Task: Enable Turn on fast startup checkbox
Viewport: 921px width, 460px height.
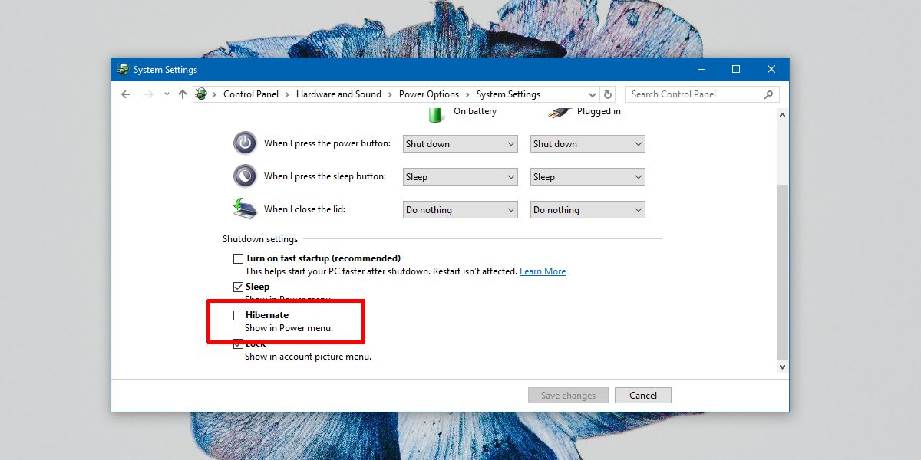Action: [239, 258]
